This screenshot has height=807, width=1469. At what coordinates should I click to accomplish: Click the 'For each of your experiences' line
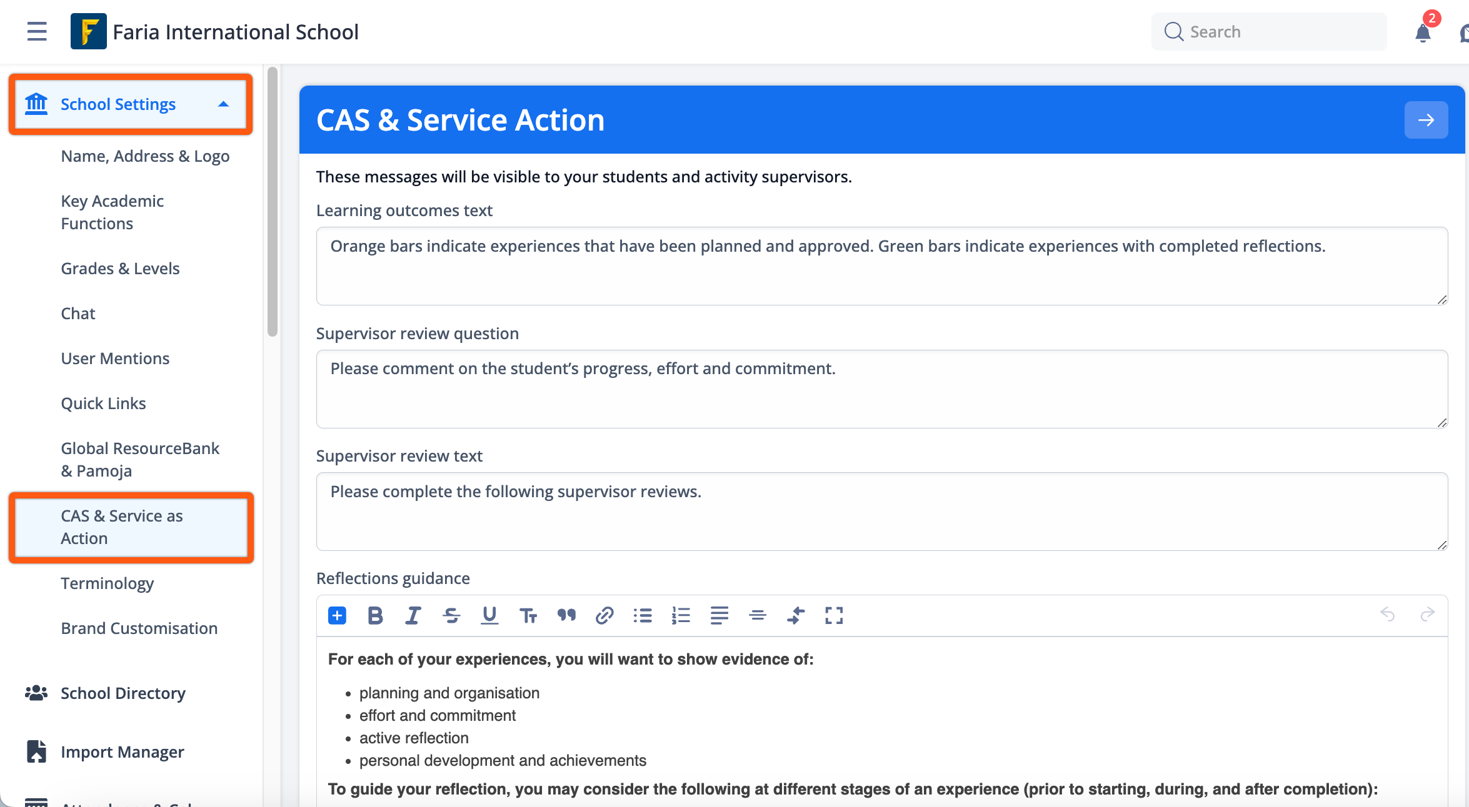coord(571,660)
